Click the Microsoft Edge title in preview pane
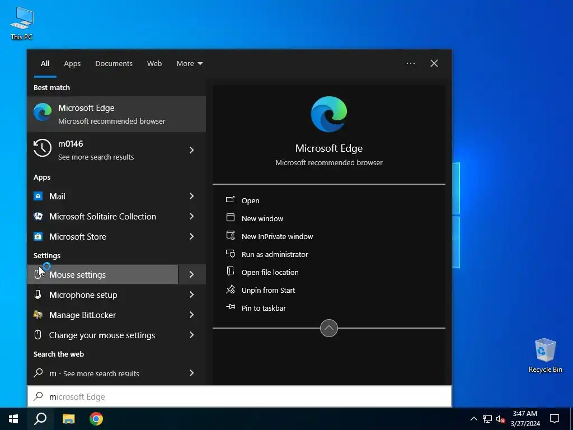 pos(329,148)
